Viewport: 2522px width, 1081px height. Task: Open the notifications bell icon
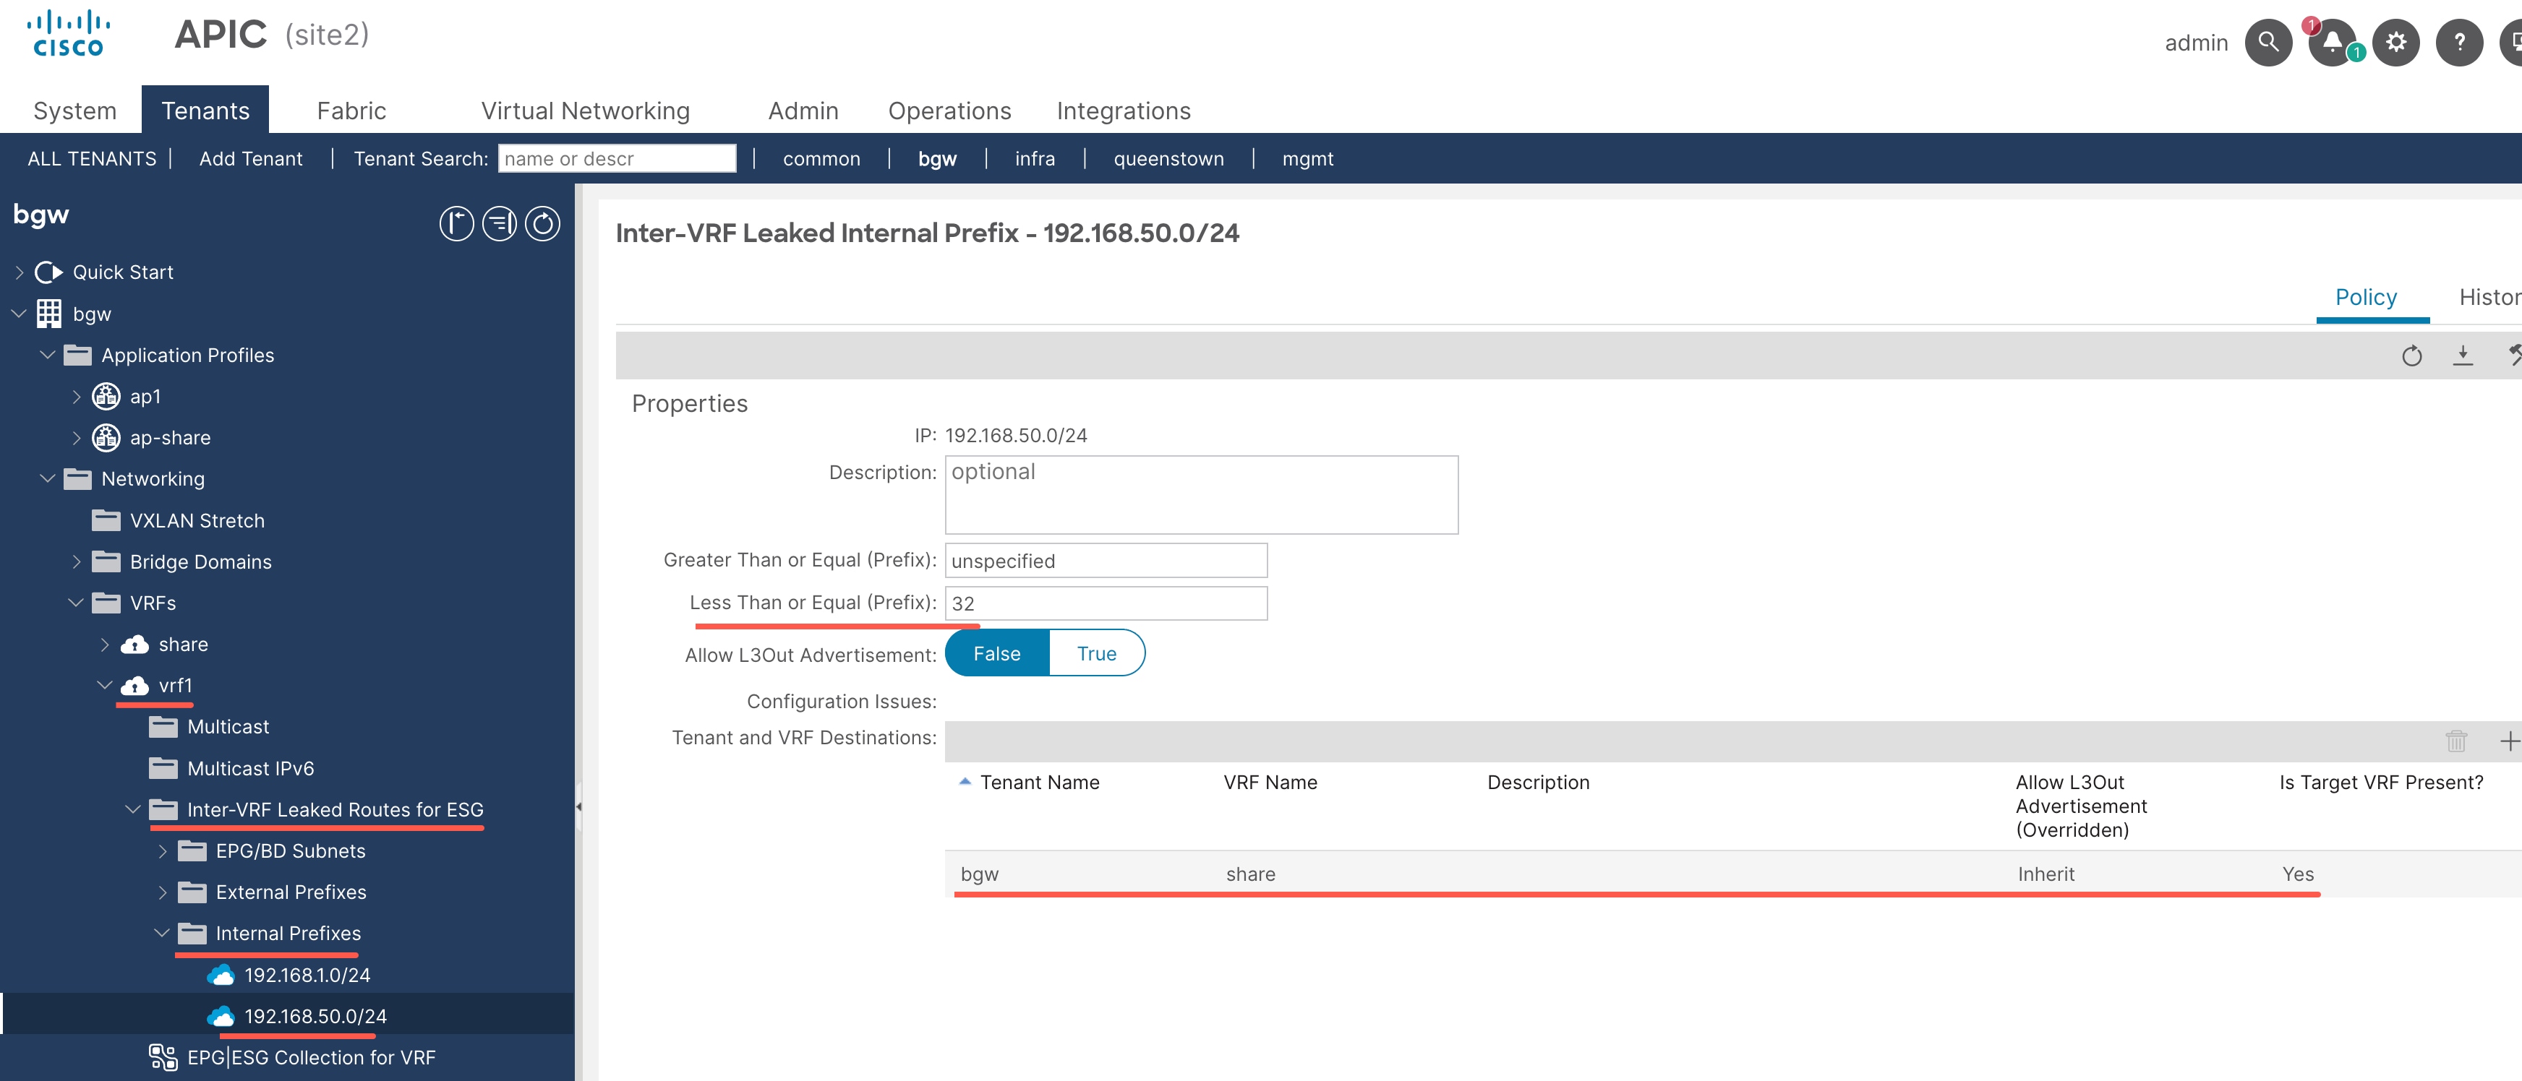[x=2332, y=42]
